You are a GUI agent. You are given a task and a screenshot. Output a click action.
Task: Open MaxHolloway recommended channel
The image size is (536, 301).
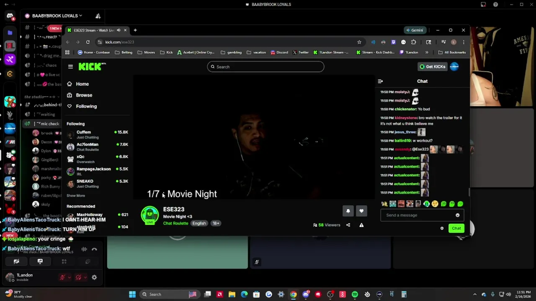pyautogui.click(x=97, y=215)
